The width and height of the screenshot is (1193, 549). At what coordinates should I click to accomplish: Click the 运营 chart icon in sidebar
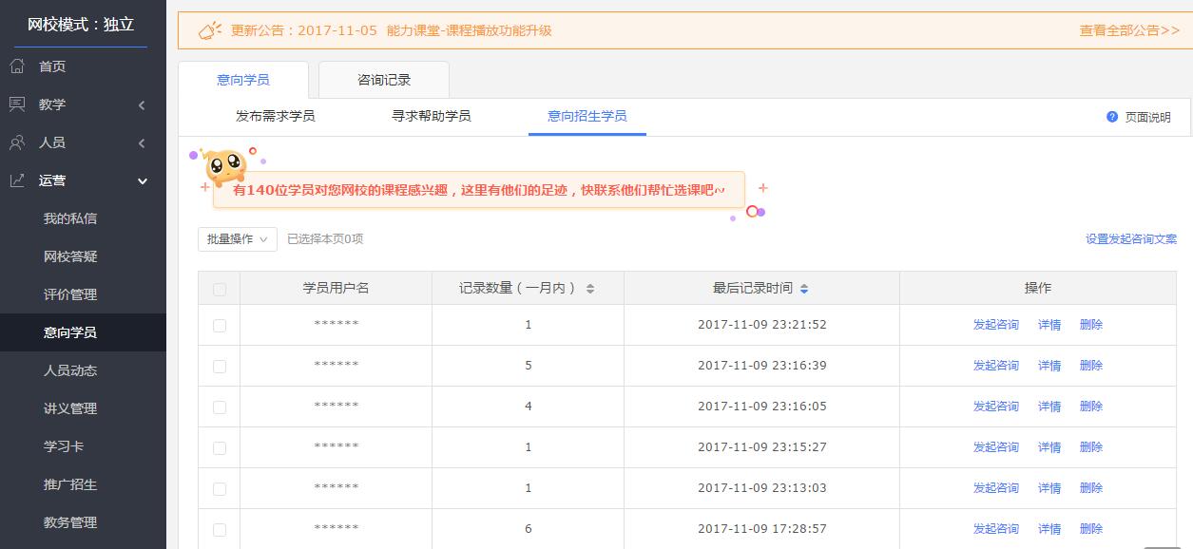pos(17,180)
